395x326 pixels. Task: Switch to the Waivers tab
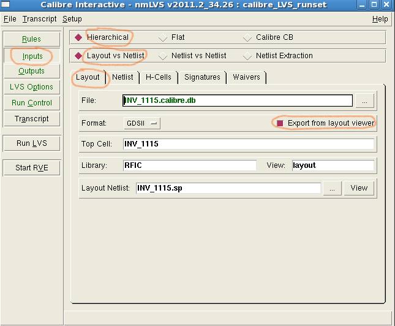pyautogui.click(x=246, y=77)
